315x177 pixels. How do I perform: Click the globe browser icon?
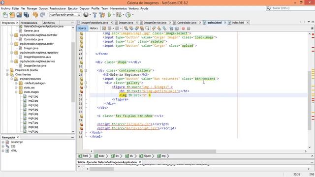coord(86,15)
